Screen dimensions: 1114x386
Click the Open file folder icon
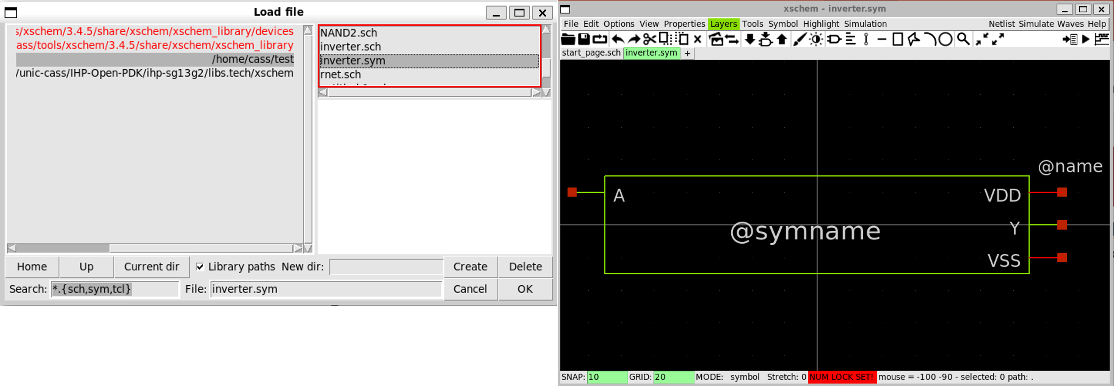[568, 39]
